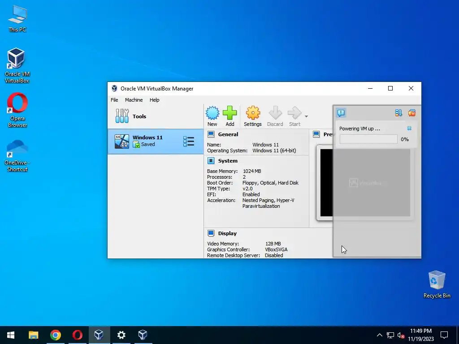This screenshot has height=344, width=459.
Task: Click the '128 MB' video memory value
Action: [x=273, y=244]
